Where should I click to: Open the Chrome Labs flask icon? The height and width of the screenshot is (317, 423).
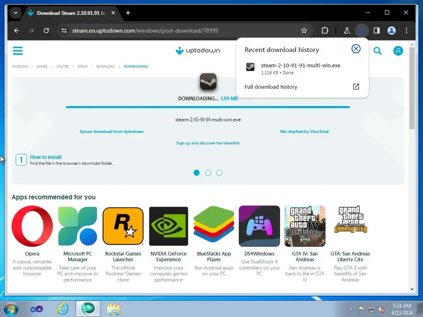[347, 31]
